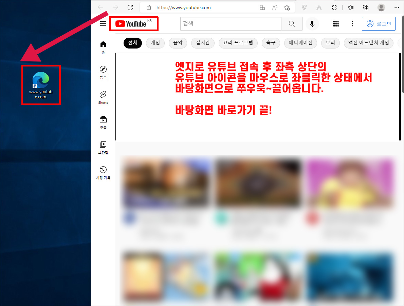This screenshot has width=404, height=306.
Task: Open the first blurred video thumbnail, top row
Action: (x=166, y=183)
